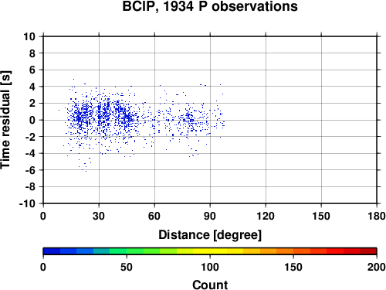Click the 'Count' colorbar label
Screen dimensions: 386x290
[210, 285]
